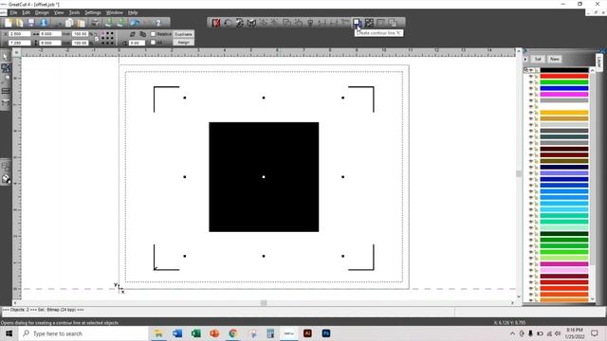Click the paint bucket fill tool in left toolbox
This screenshot has height=341, width=607.
[x=6, y=179]
